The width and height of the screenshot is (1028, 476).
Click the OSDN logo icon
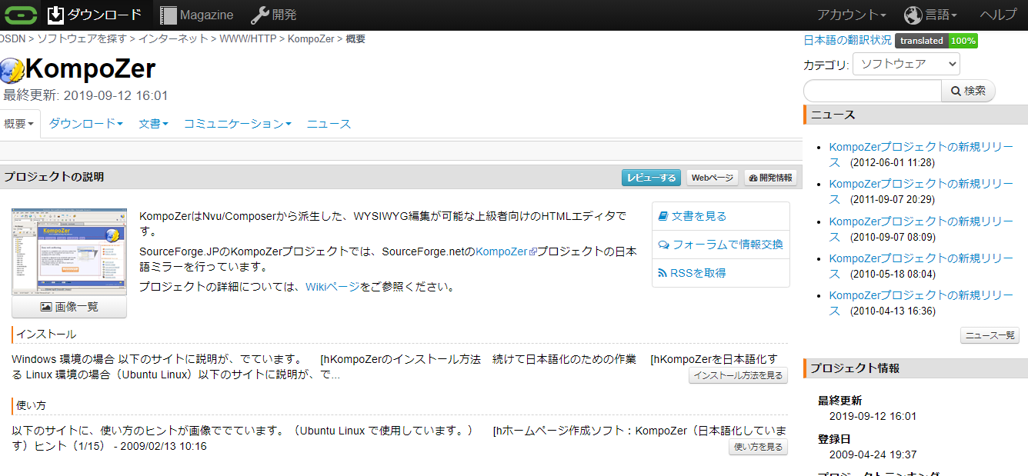point(20,15)
